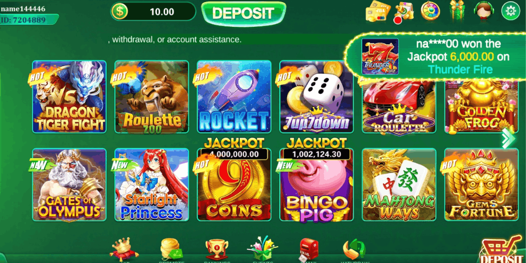Launch the Dragon Tiger Fight game
This screenshot has height=263, width=526.
tap(69, 97)
